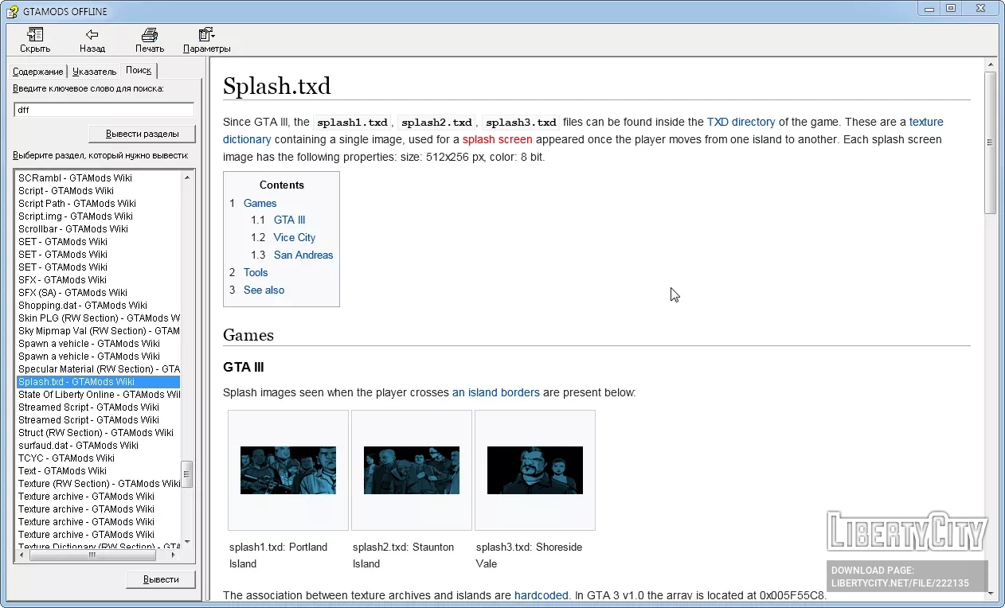
Task: Jump to See also in Contents
Action: tap(264, 290)
